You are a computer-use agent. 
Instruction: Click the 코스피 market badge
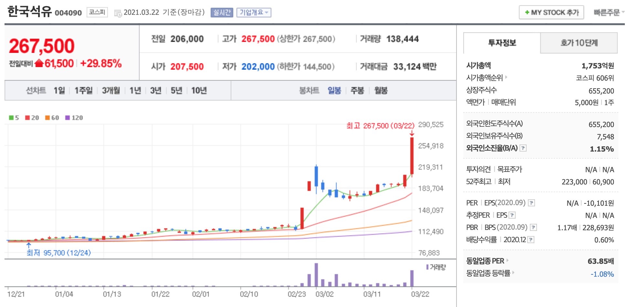[x=97, y=12]
